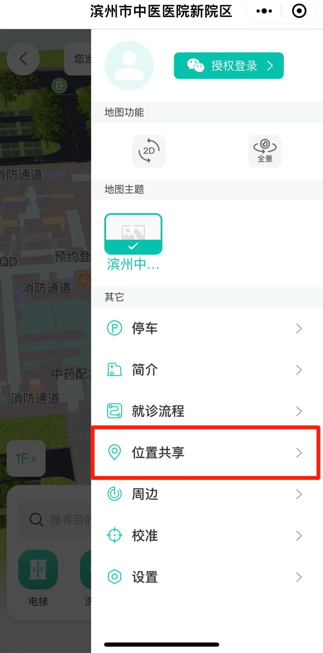The height and width of the screenshot is (653, 323).
Task: Expand the 设置 row chevron
Action: pos(299,577)
